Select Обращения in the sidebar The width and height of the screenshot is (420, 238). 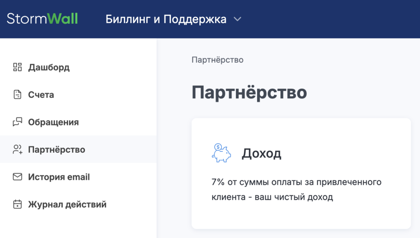pyautogui.click(x=53, y=122)
